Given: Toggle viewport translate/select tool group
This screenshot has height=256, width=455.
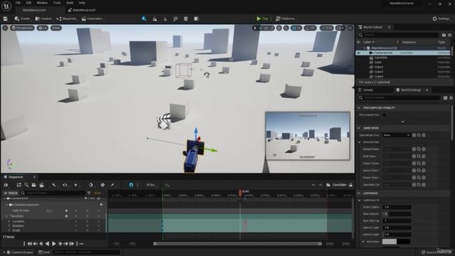Looking at the screenshot, I should click(263, 28).
